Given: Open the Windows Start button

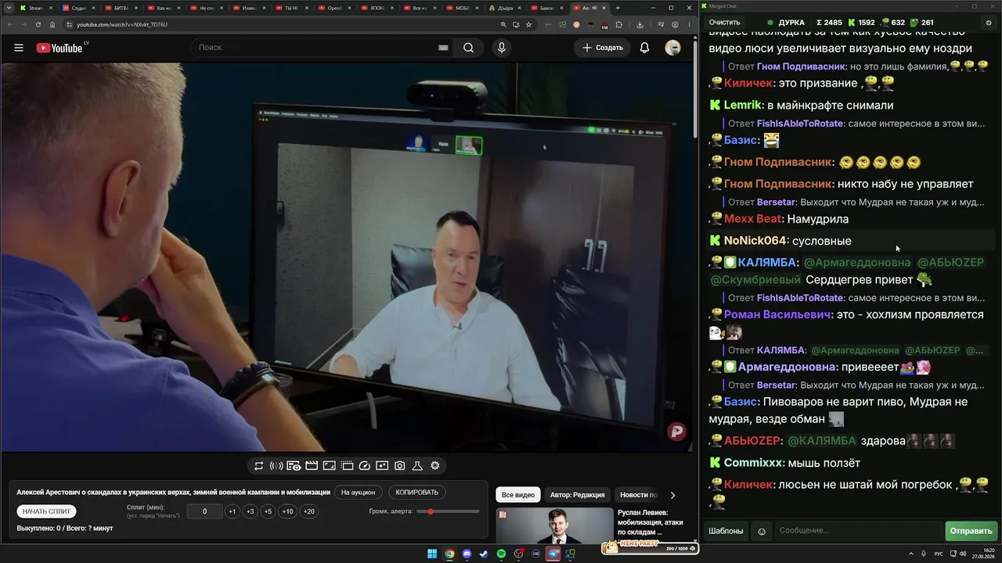Looking at the screenshot, I should click(432, 554).
